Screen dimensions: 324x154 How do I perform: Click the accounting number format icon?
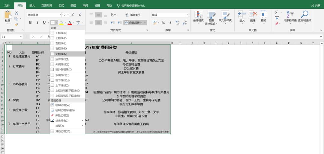154,23
